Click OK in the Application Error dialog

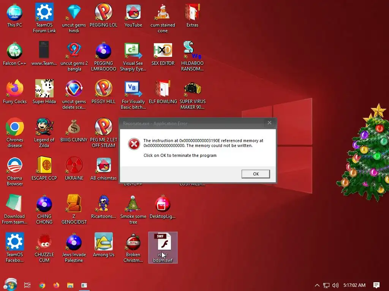[256, 174]
